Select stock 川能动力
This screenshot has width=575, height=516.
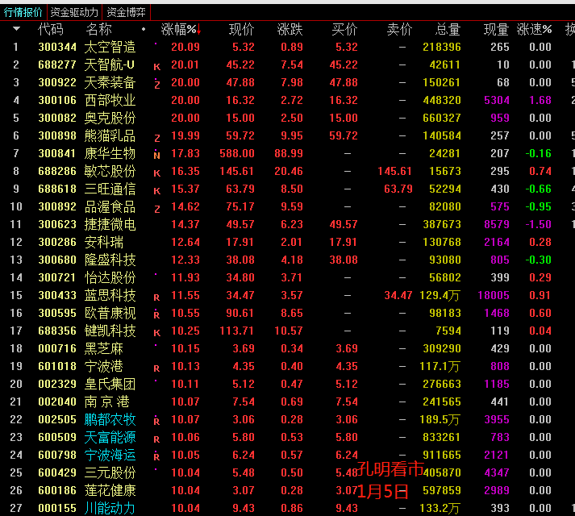click(110, 508)
